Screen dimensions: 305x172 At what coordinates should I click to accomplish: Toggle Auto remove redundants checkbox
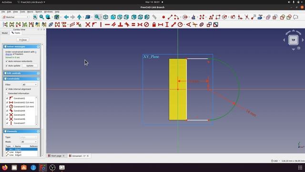pos(7,61)
